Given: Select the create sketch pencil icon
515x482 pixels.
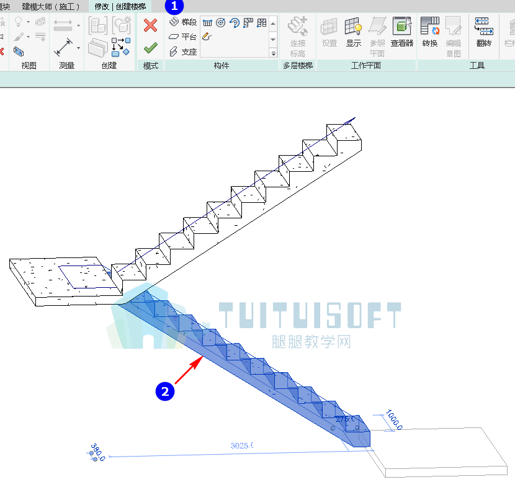Looking at the screenshot, I should 207,37.
